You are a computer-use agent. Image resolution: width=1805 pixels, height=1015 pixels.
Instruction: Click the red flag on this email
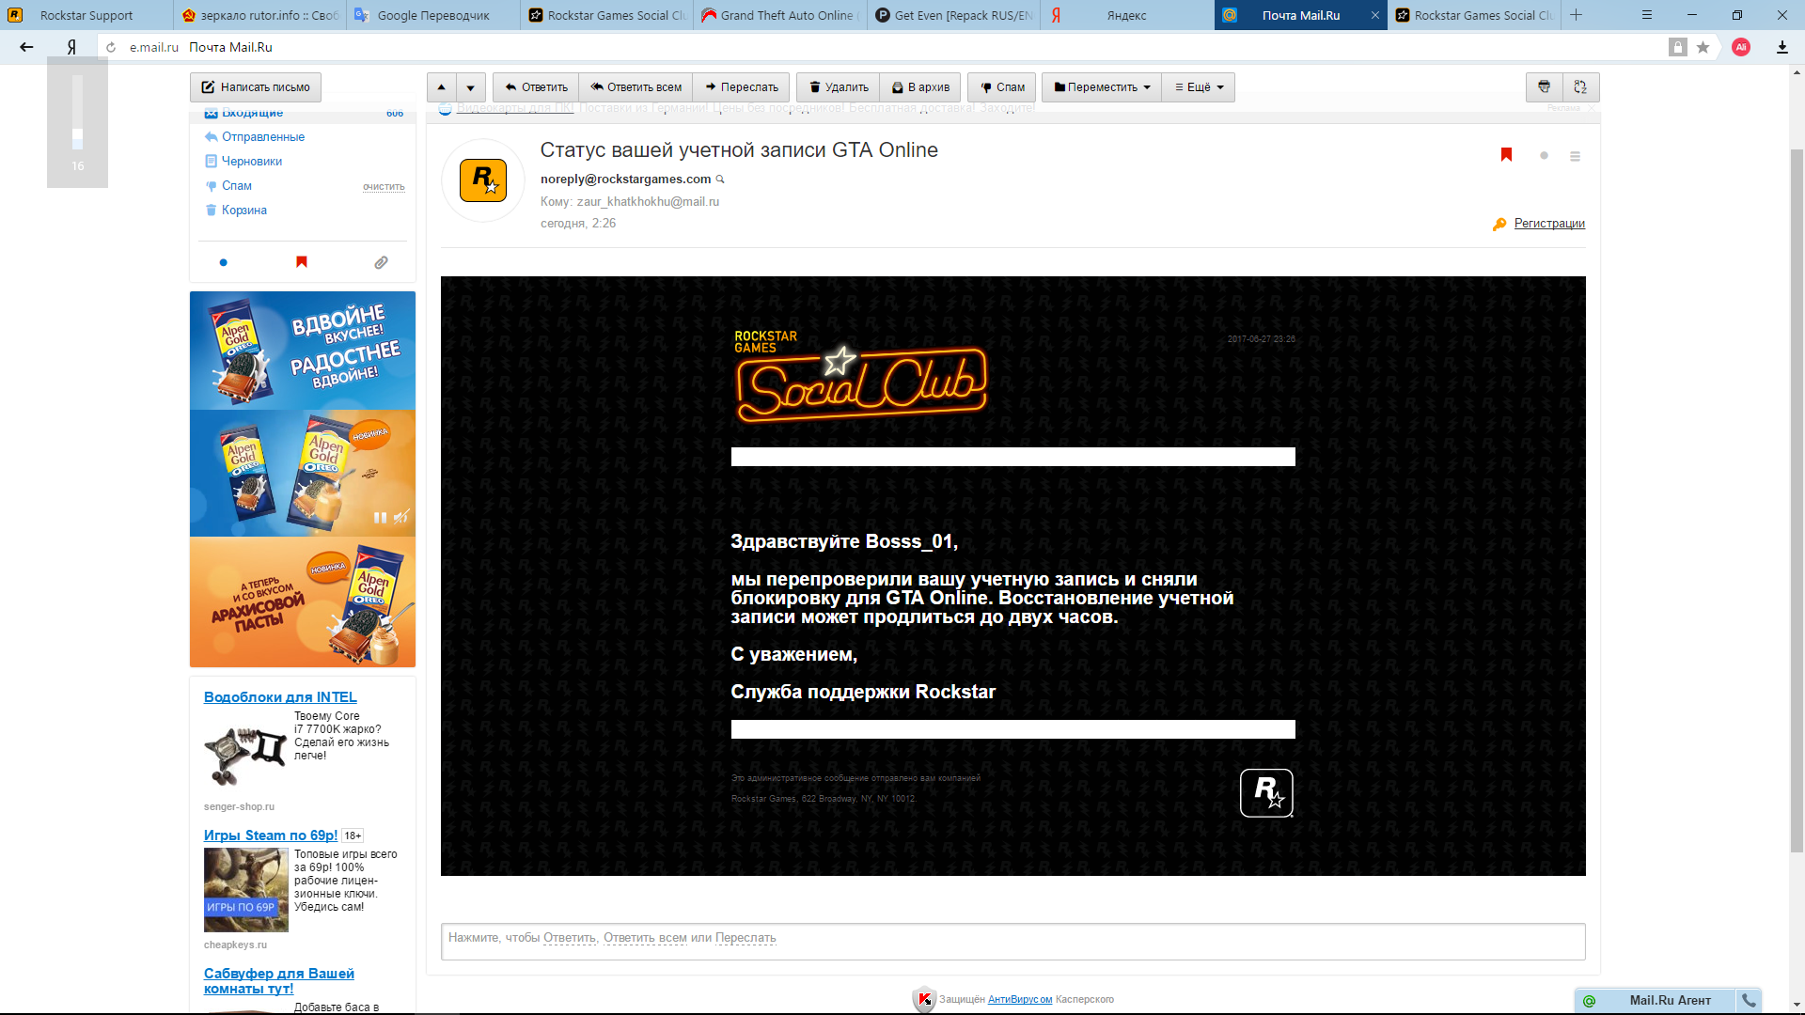[x=1506, y=155]
